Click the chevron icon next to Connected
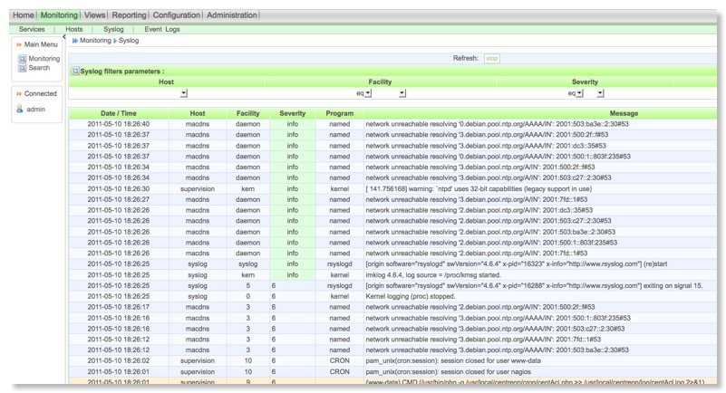Viewport: 726px width, 393px height. pos(18,93)
